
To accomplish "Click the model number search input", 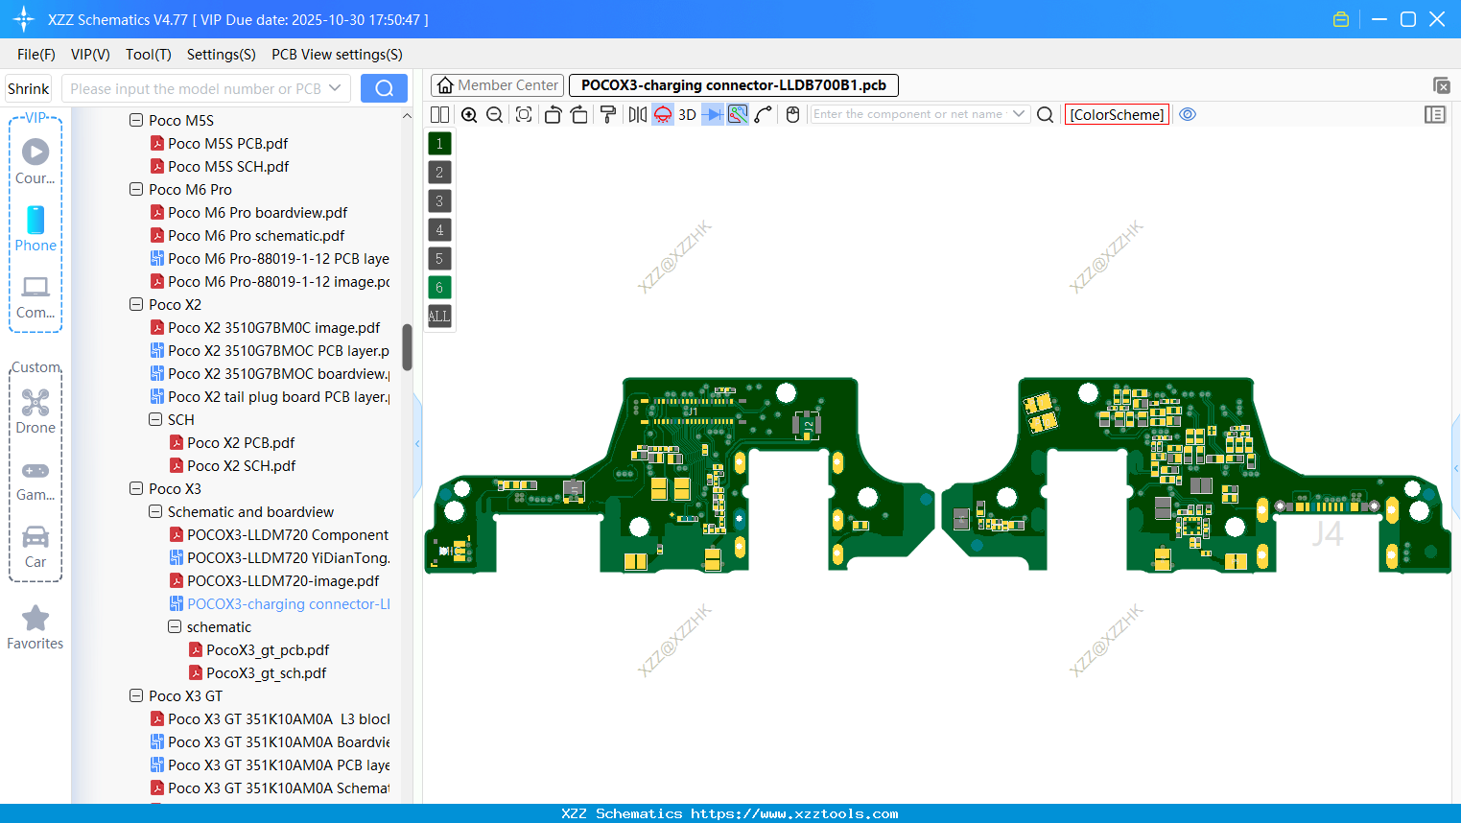I will (196, 88).
